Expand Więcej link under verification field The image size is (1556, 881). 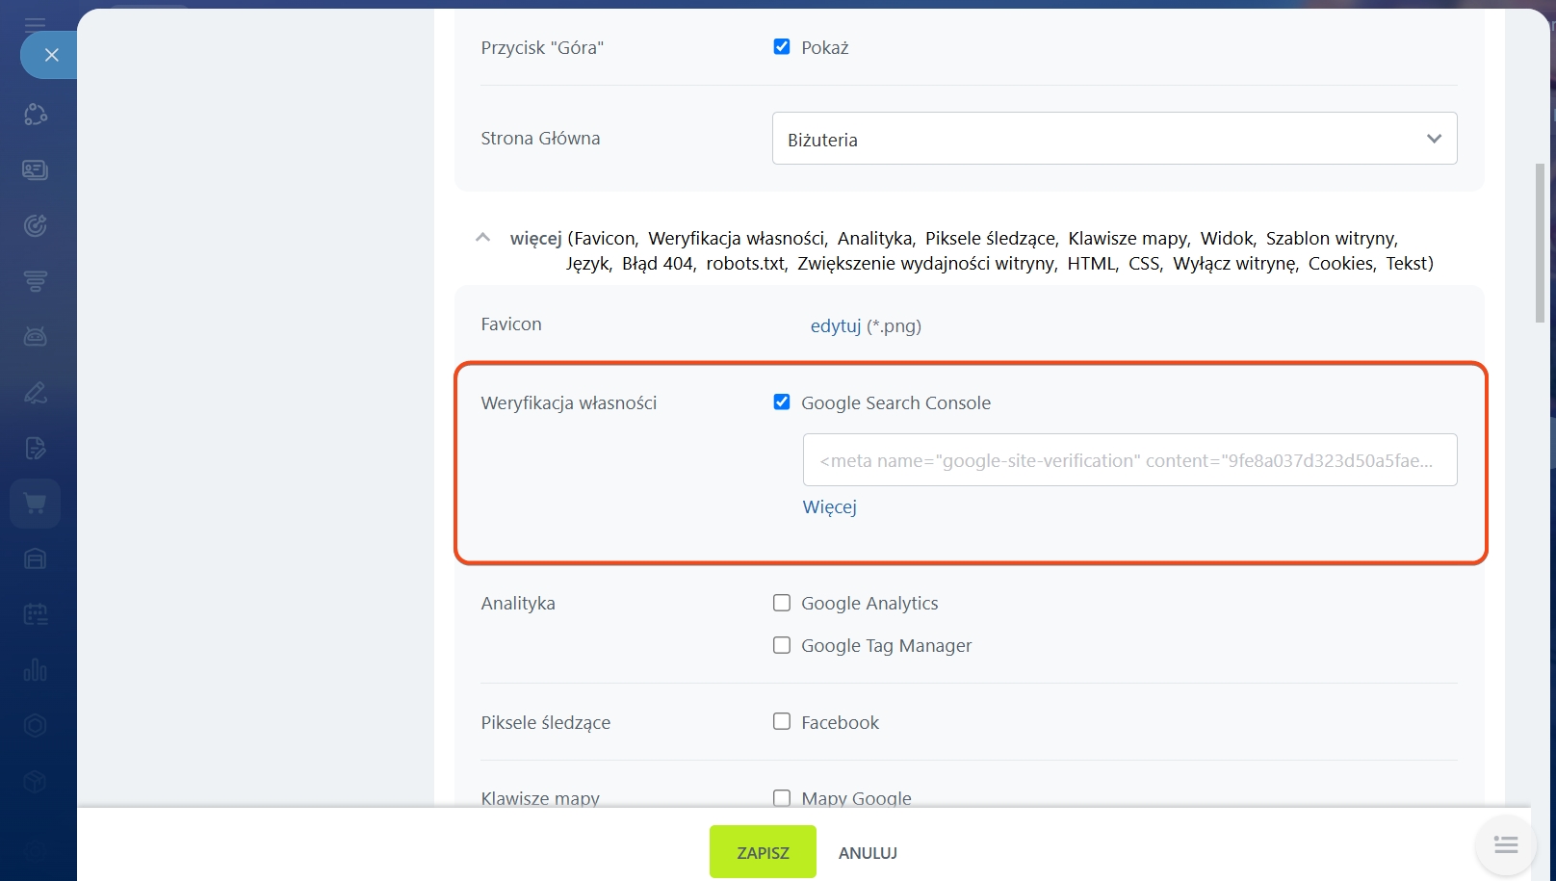coord(829,507)
